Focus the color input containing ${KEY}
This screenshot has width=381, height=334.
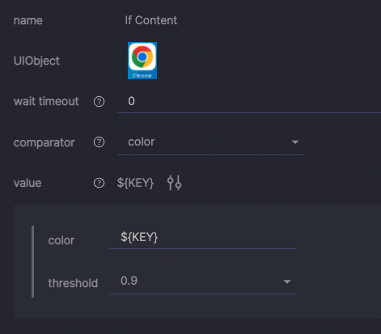[202, 238]
